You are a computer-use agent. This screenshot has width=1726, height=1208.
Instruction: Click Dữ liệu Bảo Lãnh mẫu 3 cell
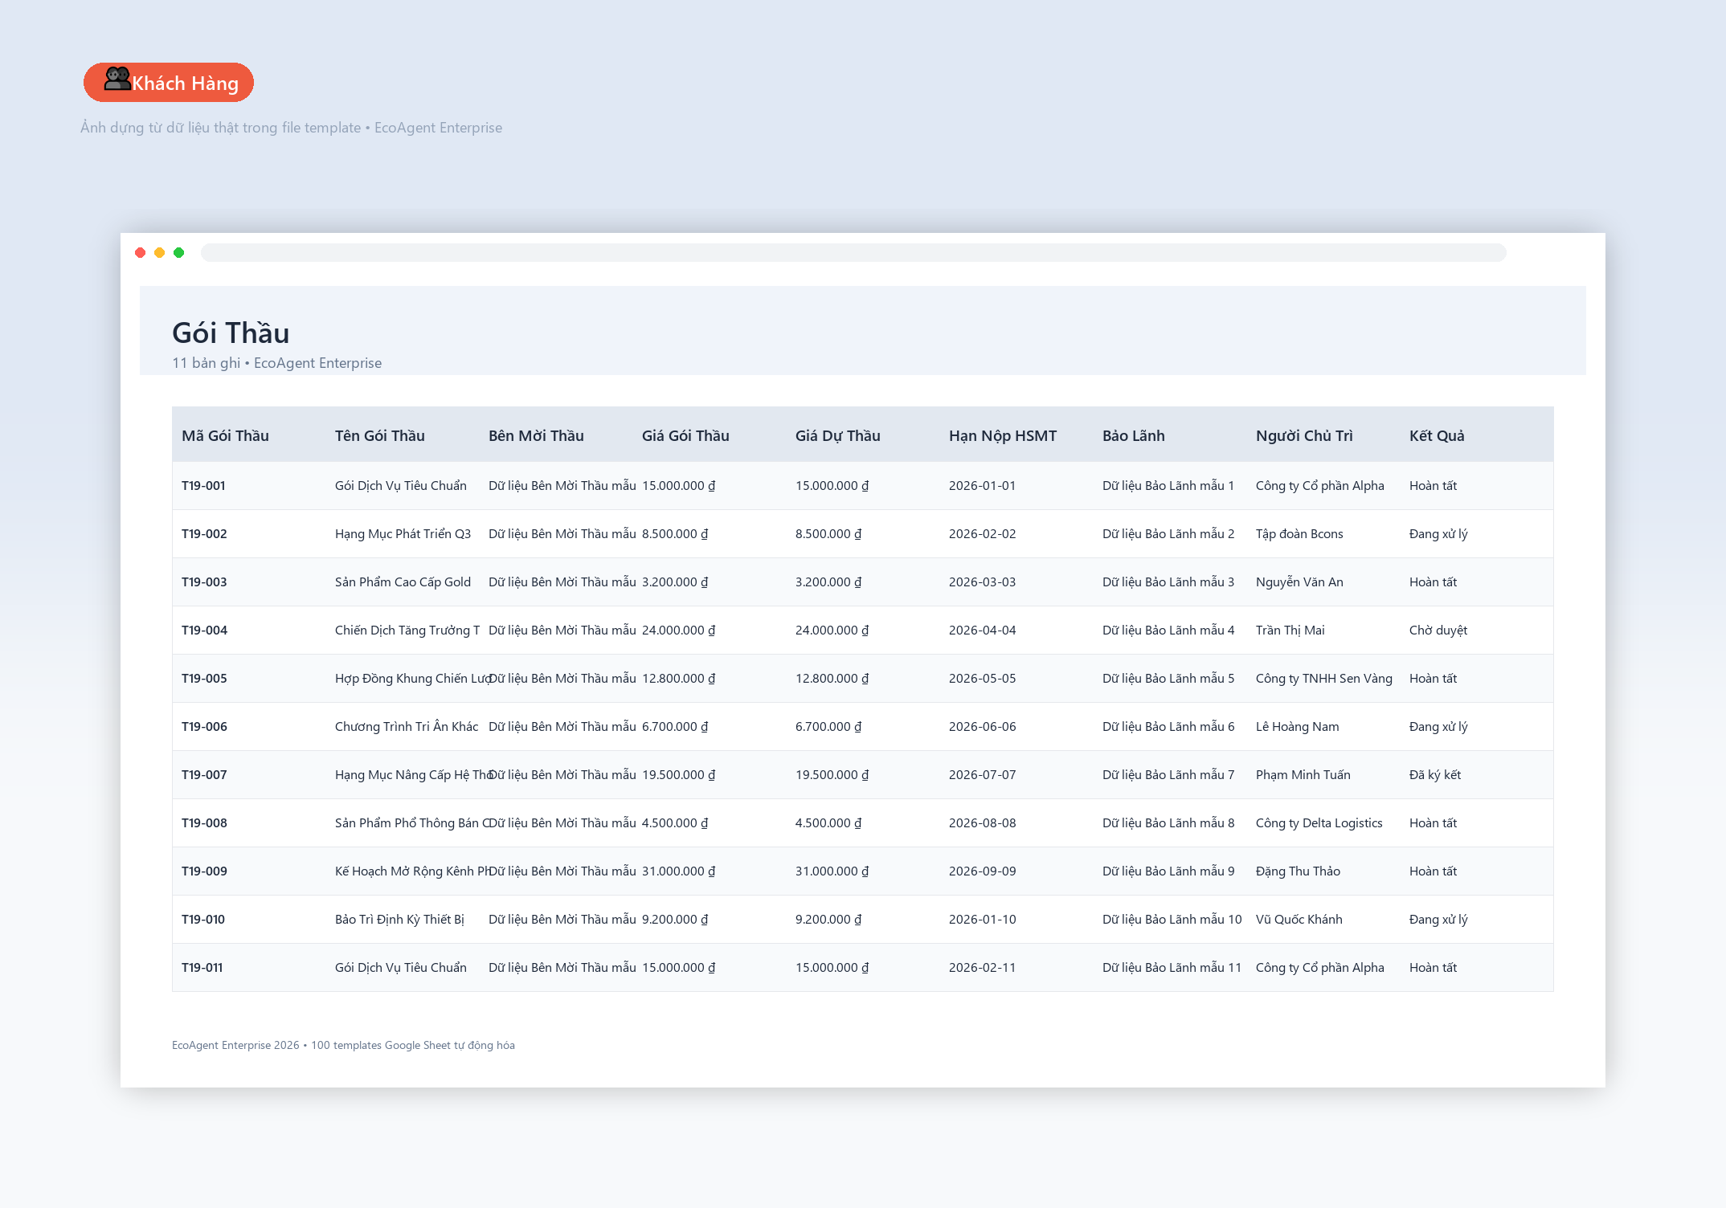click(x=1168, y=582)
